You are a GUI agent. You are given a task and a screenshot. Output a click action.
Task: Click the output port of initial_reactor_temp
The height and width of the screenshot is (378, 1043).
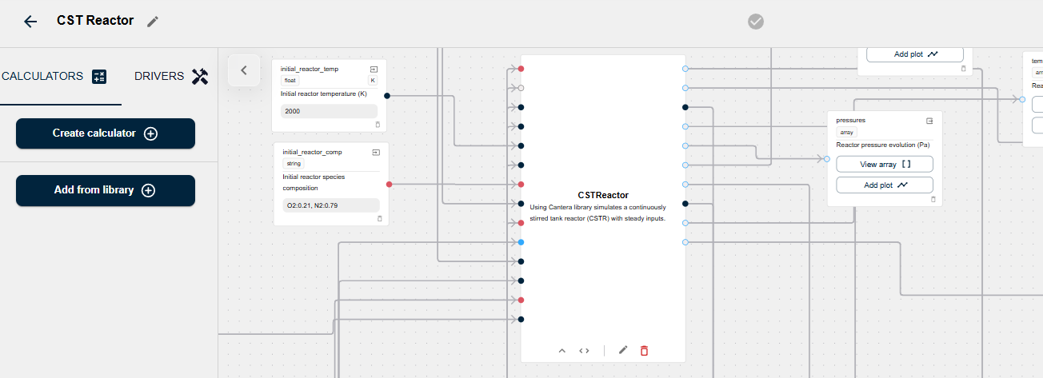[387, 96]
